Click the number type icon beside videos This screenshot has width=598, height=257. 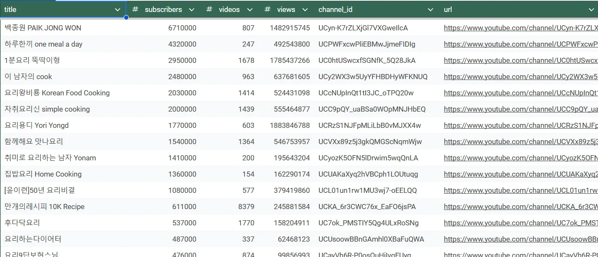point(209,9)
